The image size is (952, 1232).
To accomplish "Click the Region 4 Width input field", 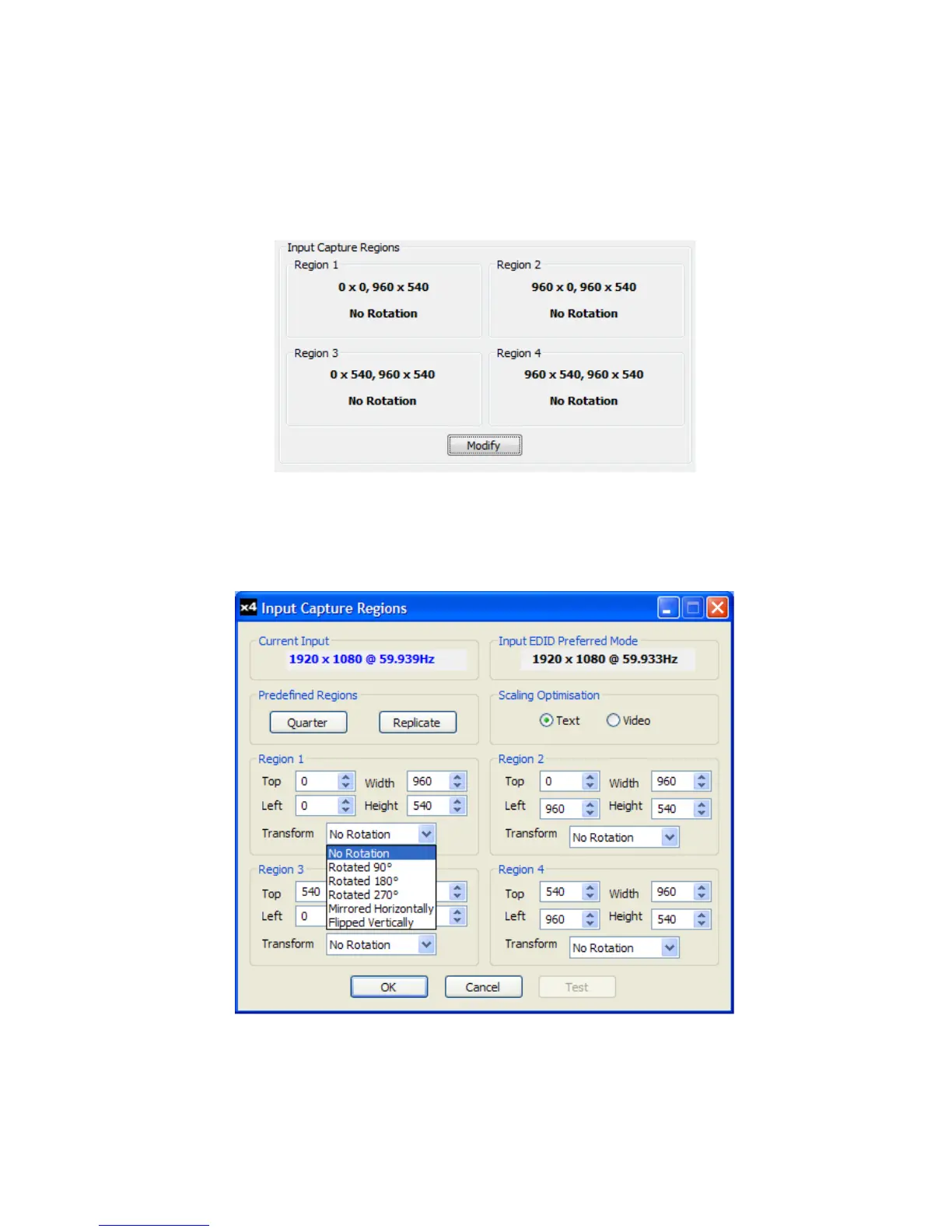I will tap(673, 891).
